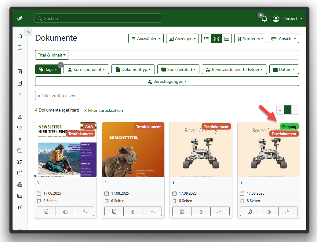Click the notification bell icon
This screenshot has height=242, width=317.
tap(264, 19)
